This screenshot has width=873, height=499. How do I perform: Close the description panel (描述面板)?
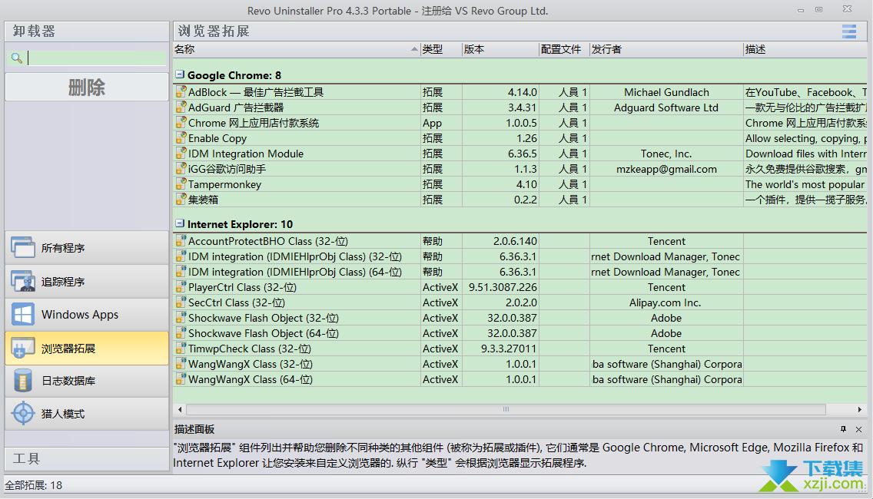pyautogui.click(x=858, y=429)
